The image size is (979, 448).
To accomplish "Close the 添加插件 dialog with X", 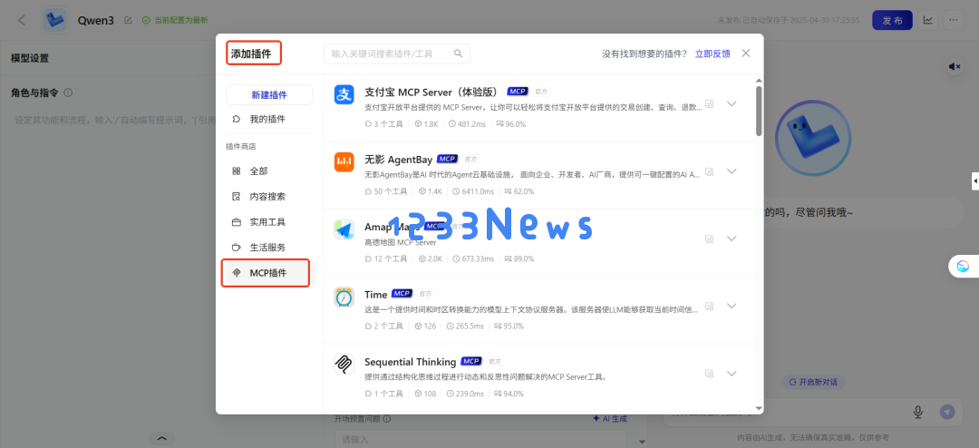I will [745, 54].
